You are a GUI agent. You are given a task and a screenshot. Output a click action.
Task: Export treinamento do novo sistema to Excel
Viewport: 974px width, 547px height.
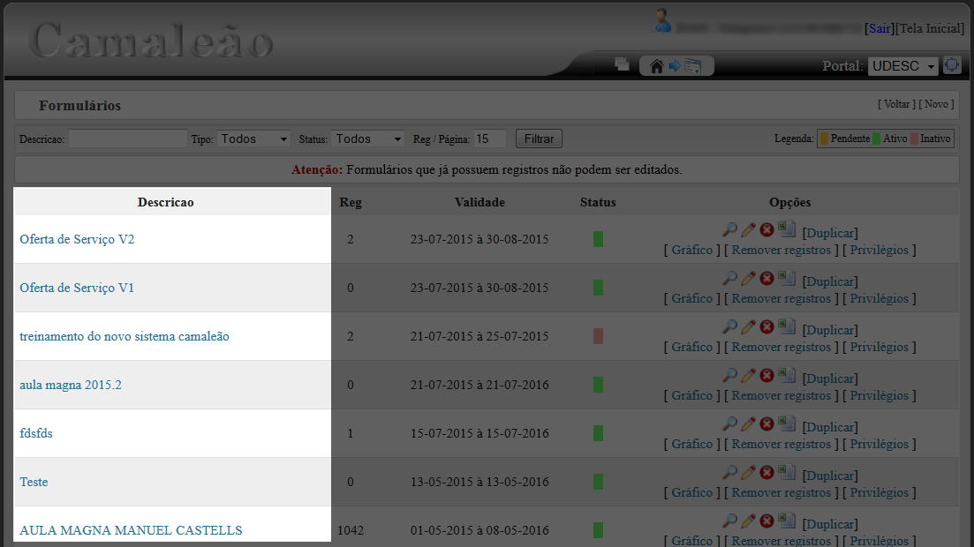pos(787,326)
